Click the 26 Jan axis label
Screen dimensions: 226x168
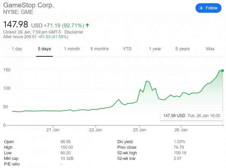[181, 130]
